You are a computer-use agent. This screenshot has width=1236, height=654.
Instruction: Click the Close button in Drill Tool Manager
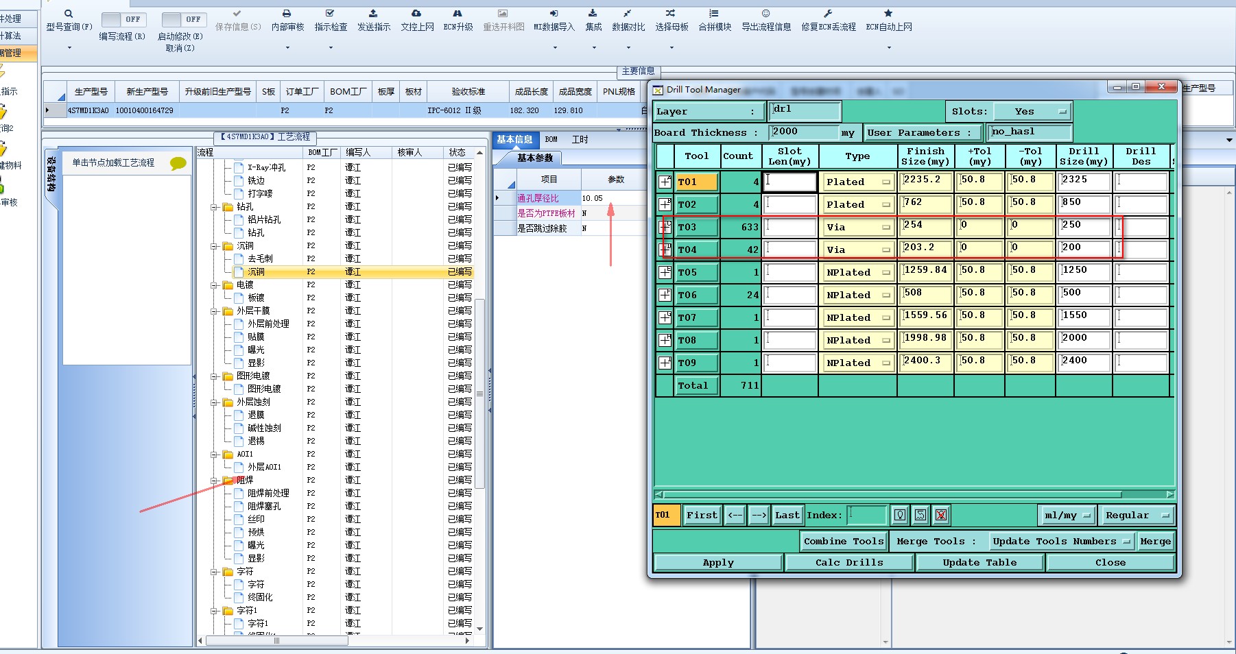click(x=1110, y=563)
